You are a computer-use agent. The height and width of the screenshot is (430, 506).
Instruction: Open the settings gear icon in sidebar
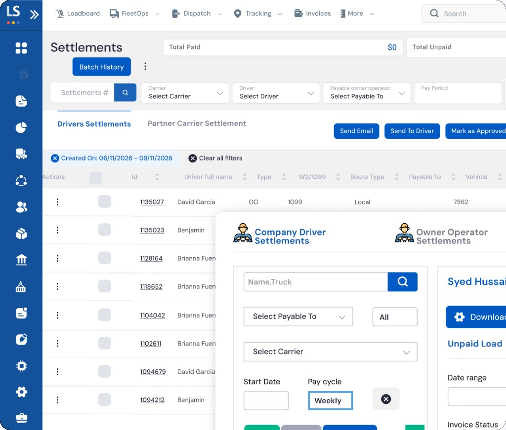click(21, 392)
